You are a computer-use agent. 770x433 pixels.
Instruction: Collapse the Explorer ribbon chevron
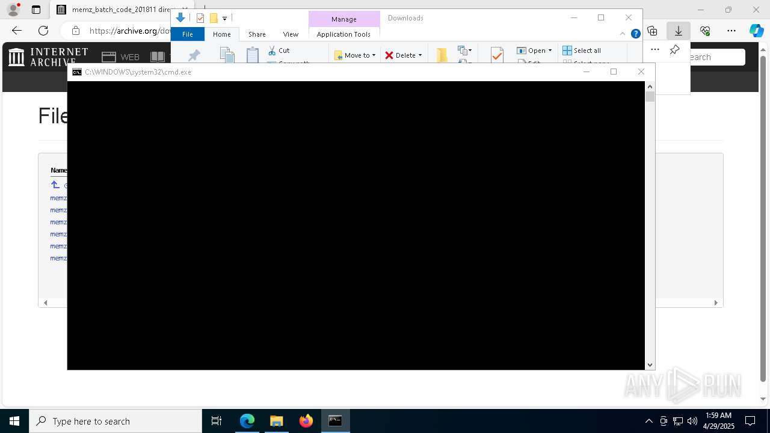[x=623, y=34]
